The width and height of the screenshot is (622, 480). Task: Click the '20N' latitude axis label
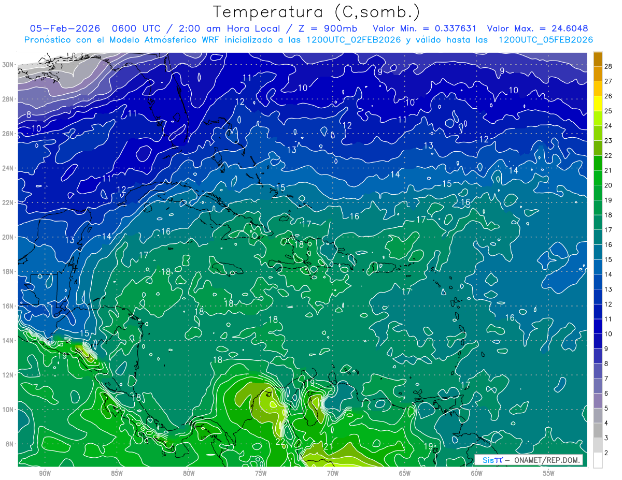click(x=7, y=237)
